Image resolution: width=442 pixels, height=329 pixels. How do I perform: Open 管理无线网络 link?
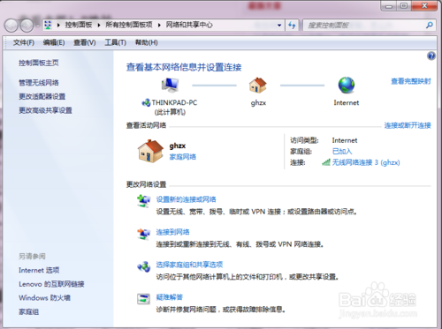[x=39, y=83]
